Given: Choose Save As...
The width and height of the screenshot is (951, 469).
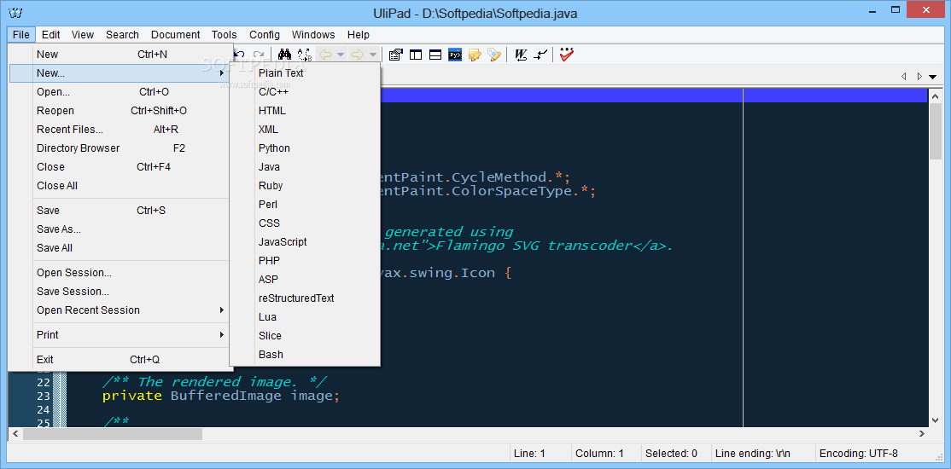Looking at the screenshot, I should click(x=120, y=229).
